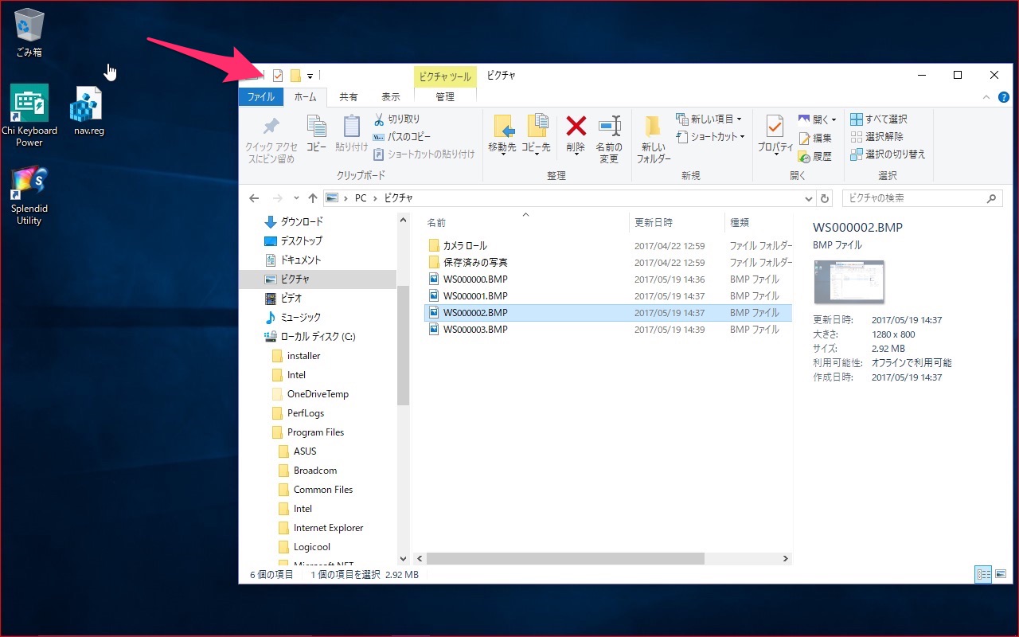This screenshot has height=637, width=1019.
Task: Collapse the ribbon with chevron arrow
Action: click(x=987, y=96)
